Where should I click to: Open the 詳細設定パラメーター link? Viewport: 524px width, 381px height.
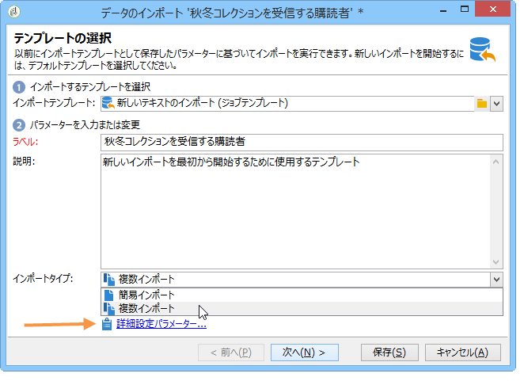click(x=161, y=324)
